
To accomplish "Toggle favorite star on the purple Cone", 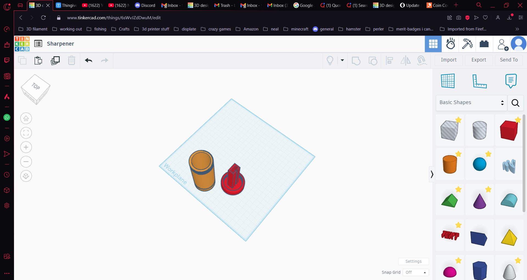I will coord(488,189).
